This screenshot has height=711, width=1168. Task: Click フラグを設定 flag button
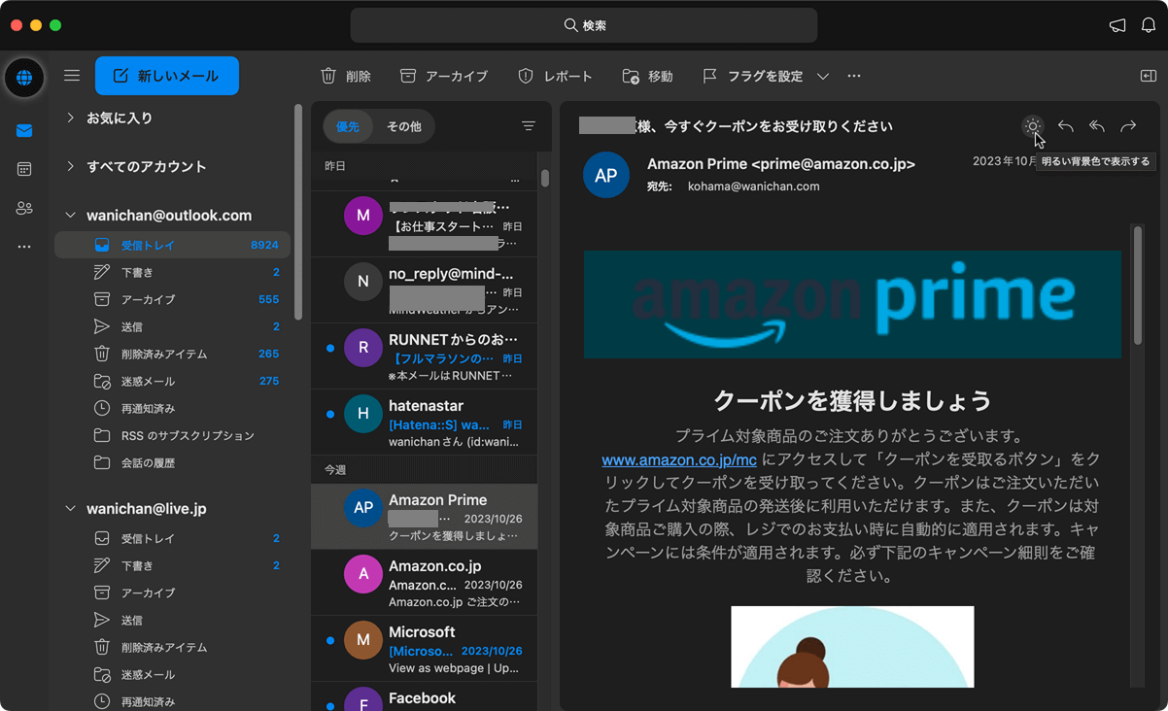[x=752, y=76]
